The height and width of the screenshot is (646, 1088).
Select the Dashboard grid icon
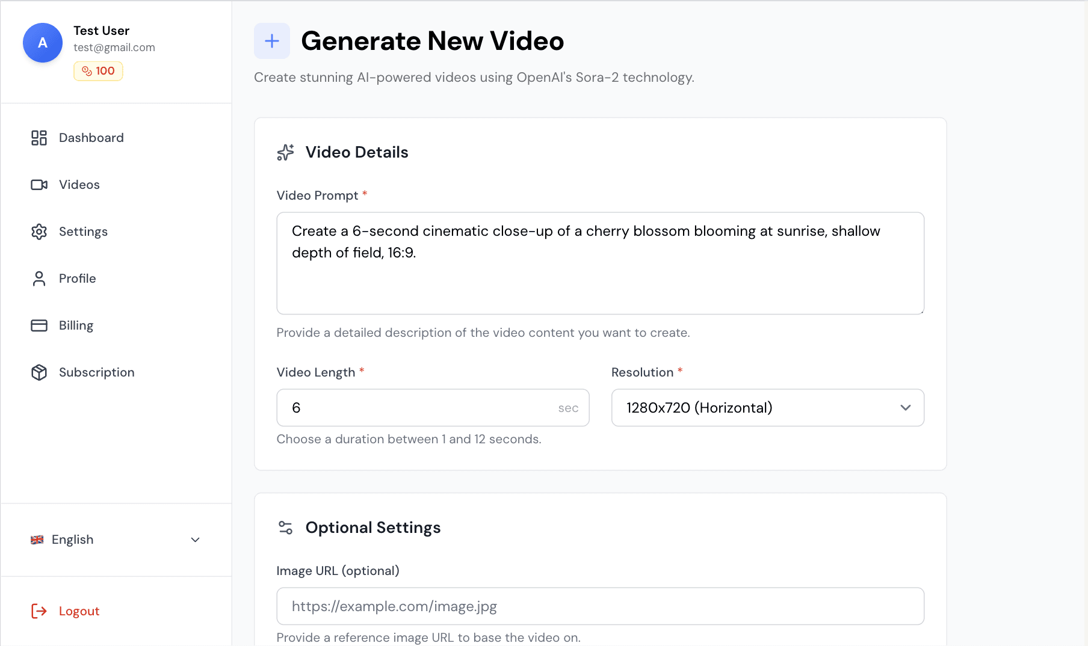click(x=39, y=138)
